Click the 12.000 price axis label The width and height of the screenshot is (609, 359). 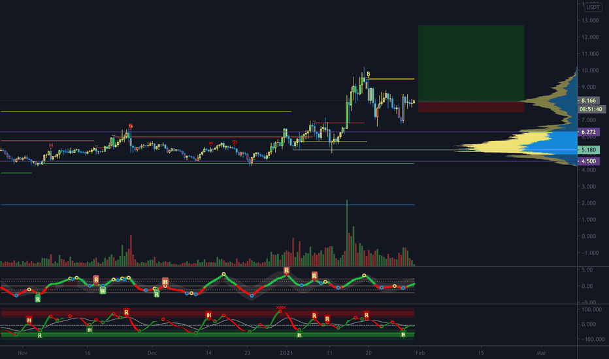[590, 37]
